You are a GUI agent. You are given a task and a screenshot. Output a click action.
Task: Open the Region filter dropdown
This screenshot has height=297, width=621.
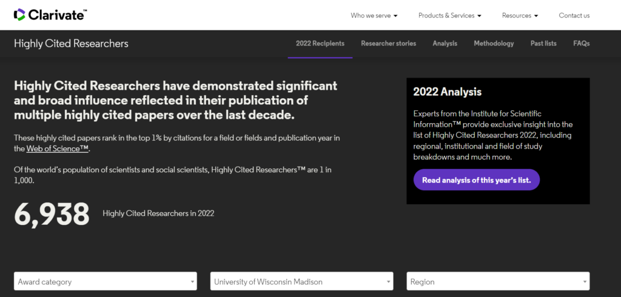click(498, 282)
